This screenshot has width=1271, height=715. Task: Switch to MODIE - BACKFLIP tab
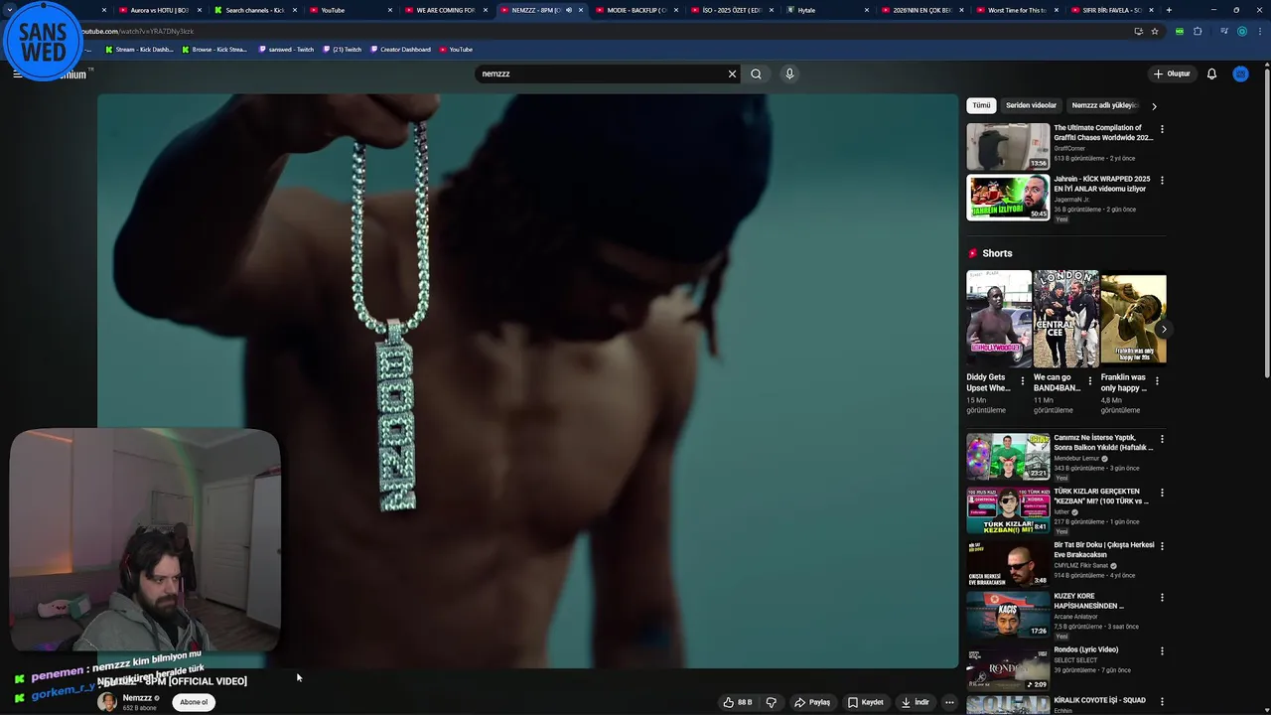tap(635, 10)
